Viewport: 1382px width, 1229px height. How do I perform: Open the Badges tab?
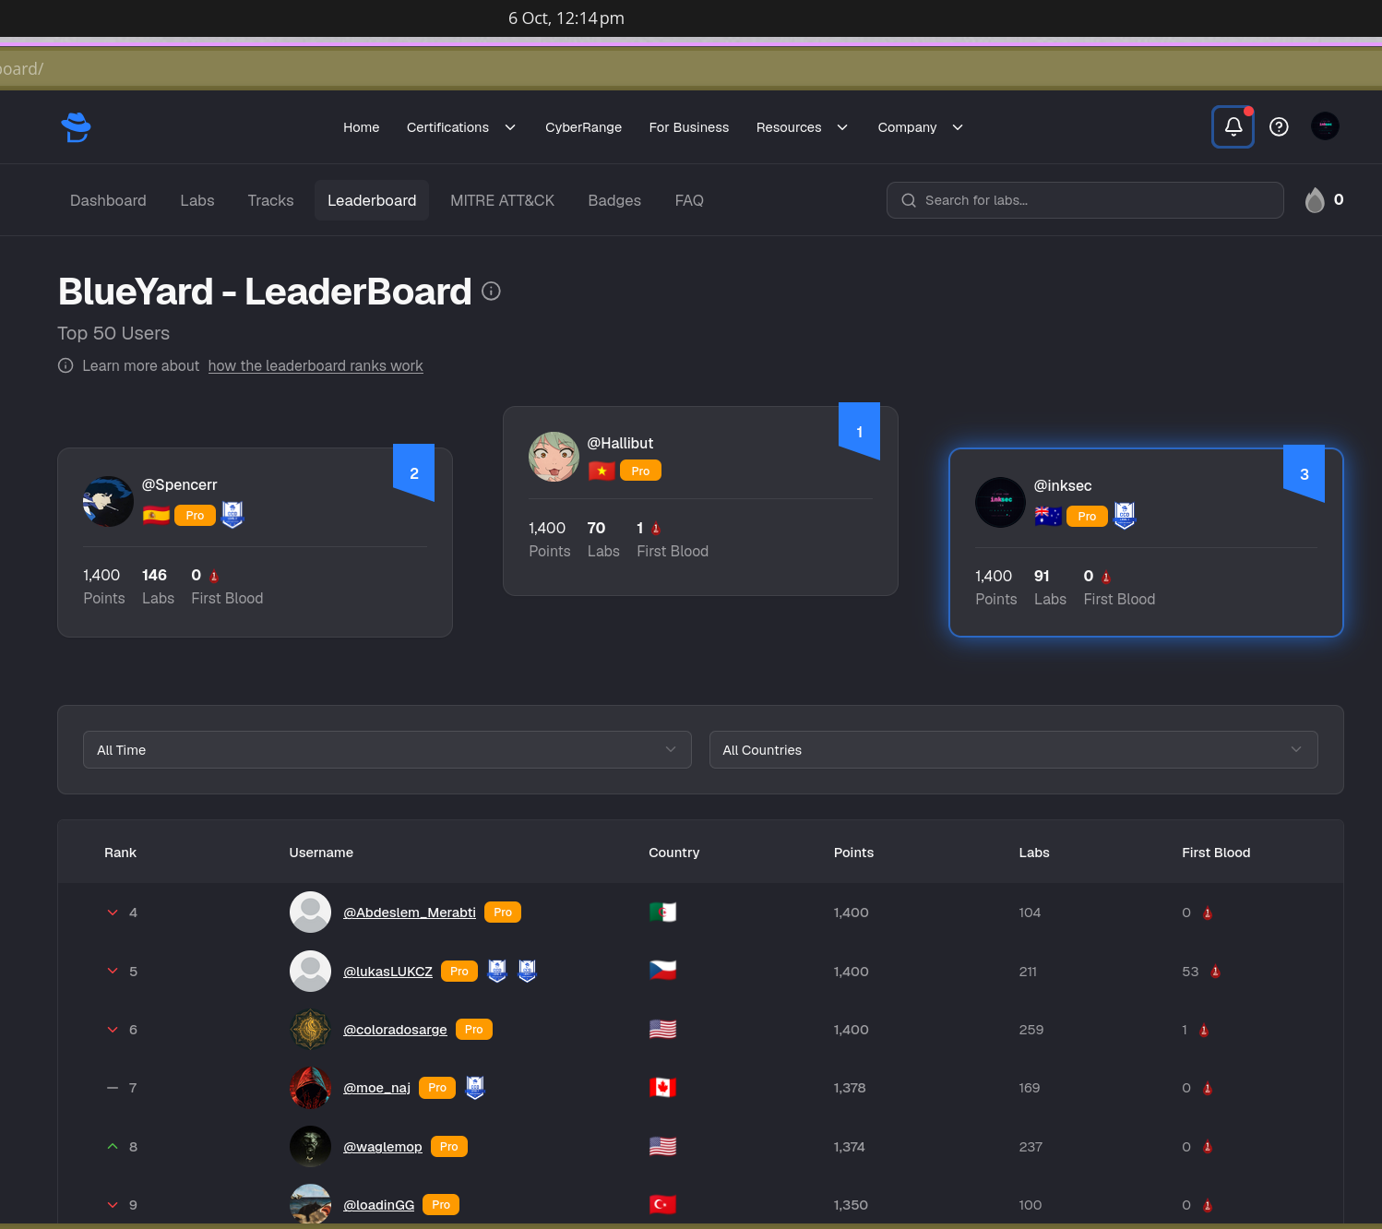tap(614, 200)
